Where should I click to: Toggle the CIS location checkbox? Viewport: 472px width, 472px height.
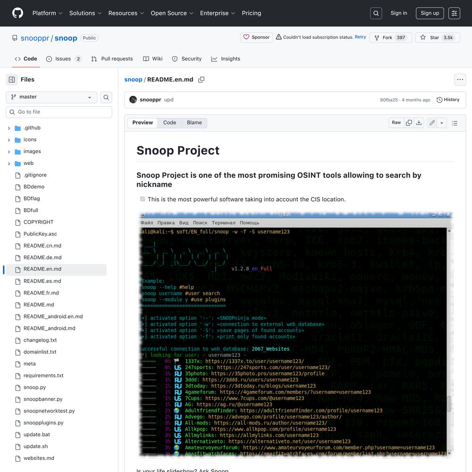pos(143,199)
